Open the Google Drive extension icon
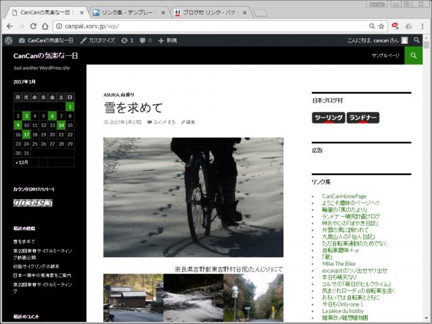The height and width of the screenshot is (324, 432). click(408, 26)
